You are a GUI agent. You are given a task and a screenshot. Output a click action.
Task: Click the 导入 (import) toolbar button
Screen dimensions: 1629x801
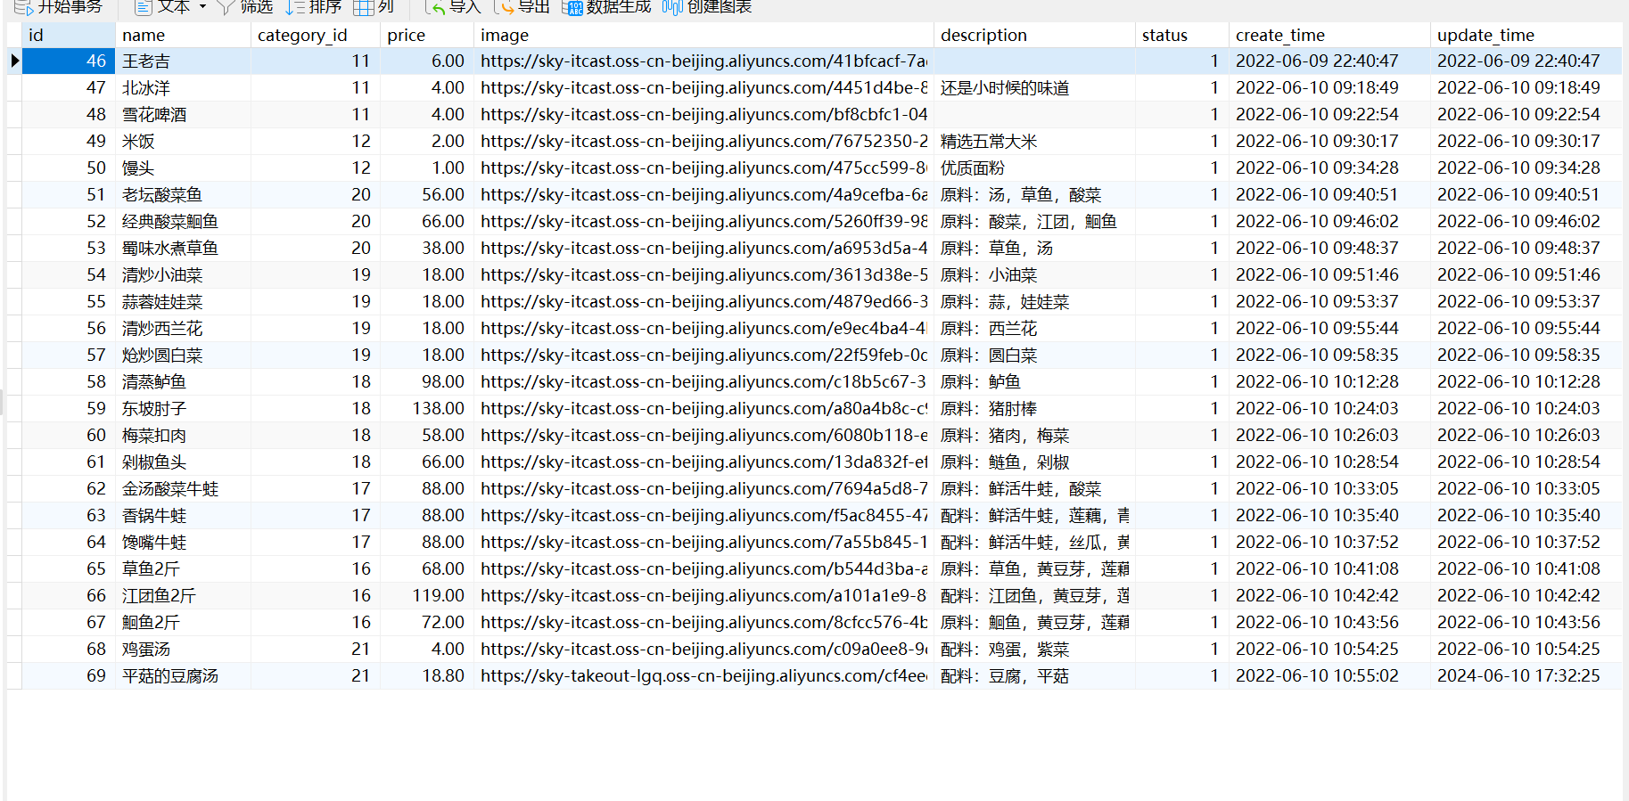click(453, 7)
